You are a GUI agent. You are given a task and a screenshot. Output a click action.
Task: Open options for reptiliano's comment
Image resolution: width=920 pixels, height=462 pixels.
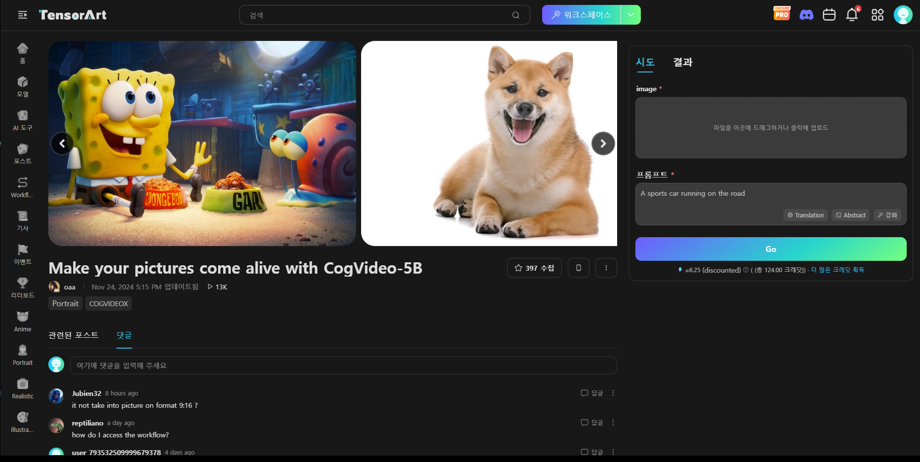coord(613,423)
